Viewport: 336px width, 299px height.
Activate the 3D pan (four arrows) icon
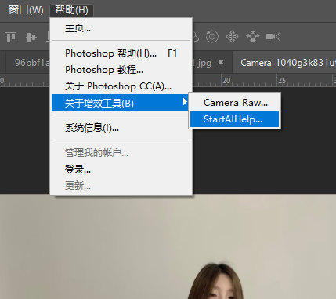(x=232, y=36)
